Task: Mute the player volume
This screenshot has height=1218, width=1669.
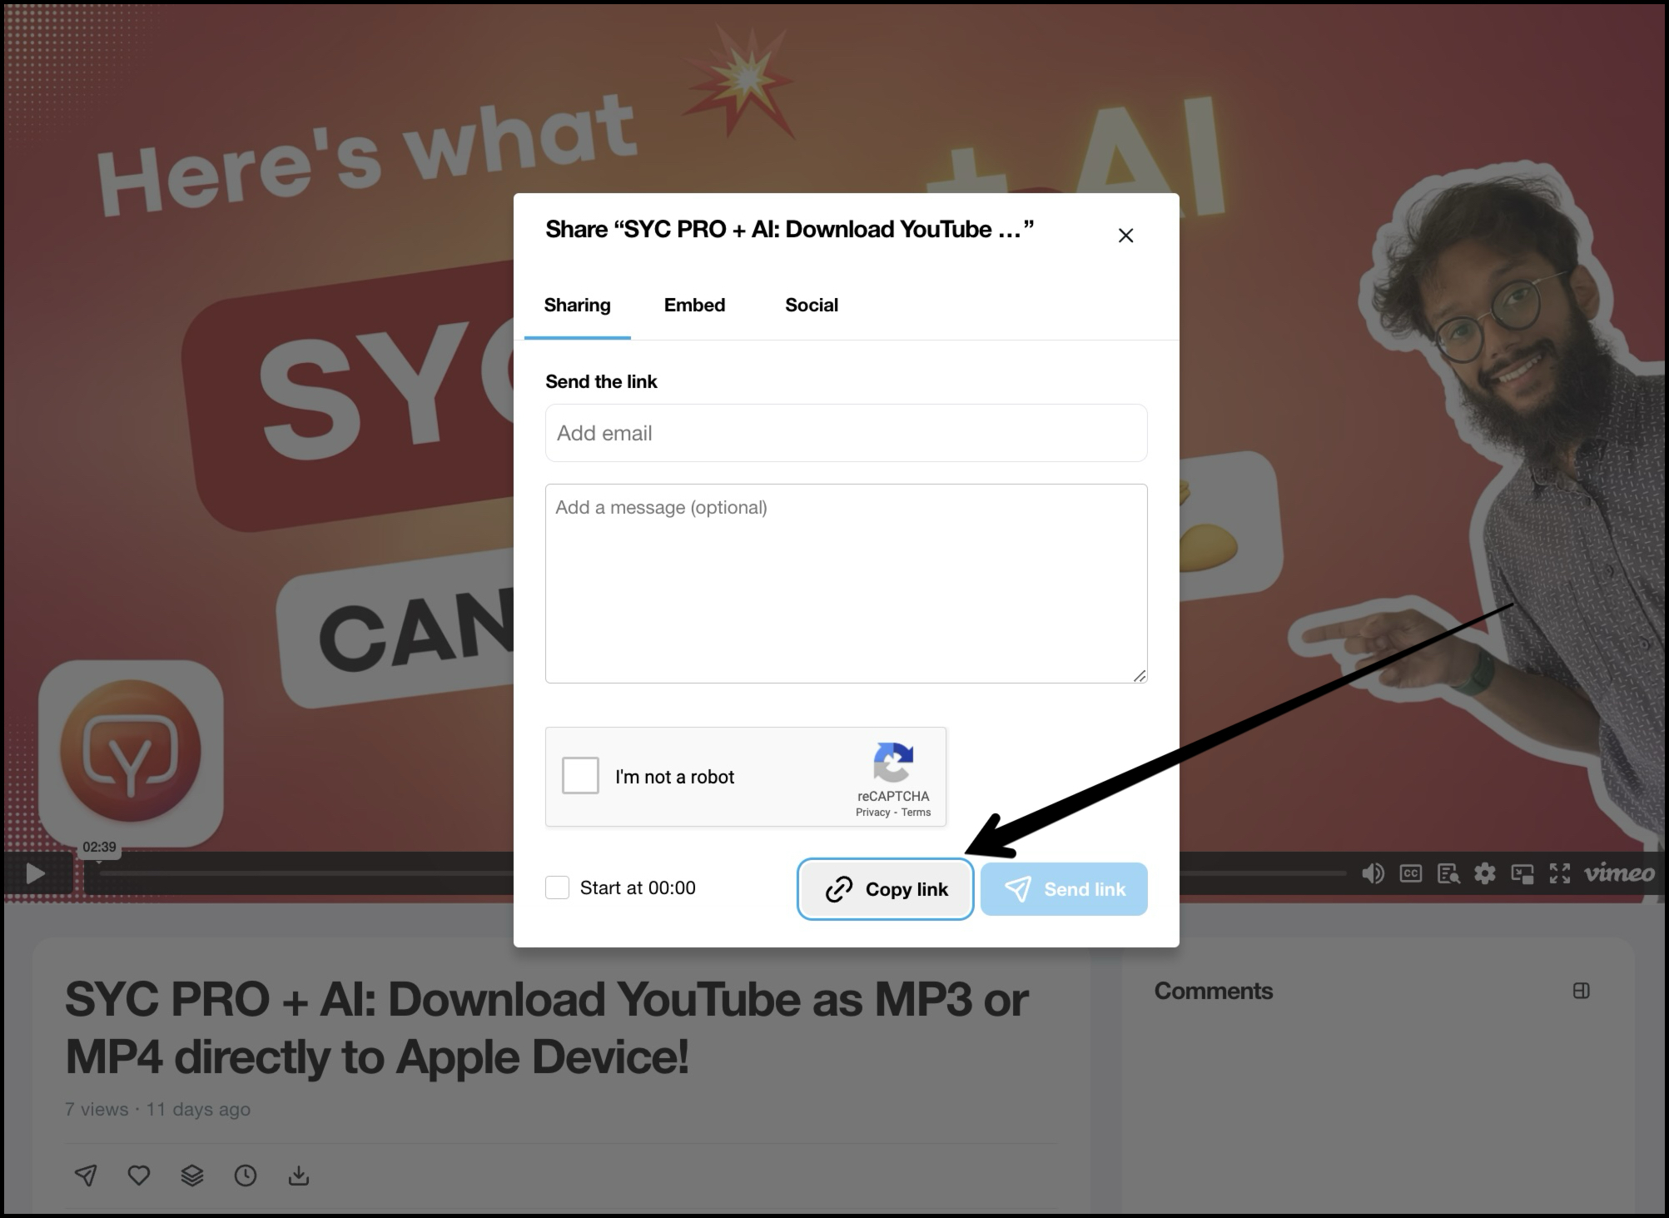Action: pyautogui.click(x=1373, y=873)
